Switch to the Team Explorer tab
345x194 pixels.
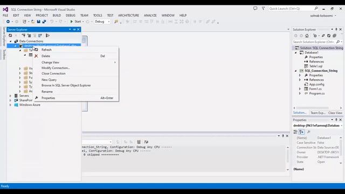click(x=318, y=113)
